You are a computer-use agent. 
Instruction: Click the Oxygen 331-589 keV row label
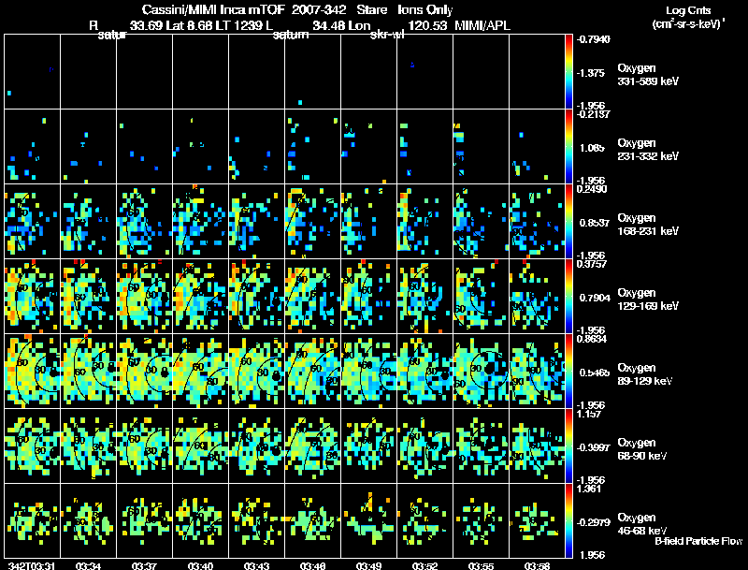648,75
